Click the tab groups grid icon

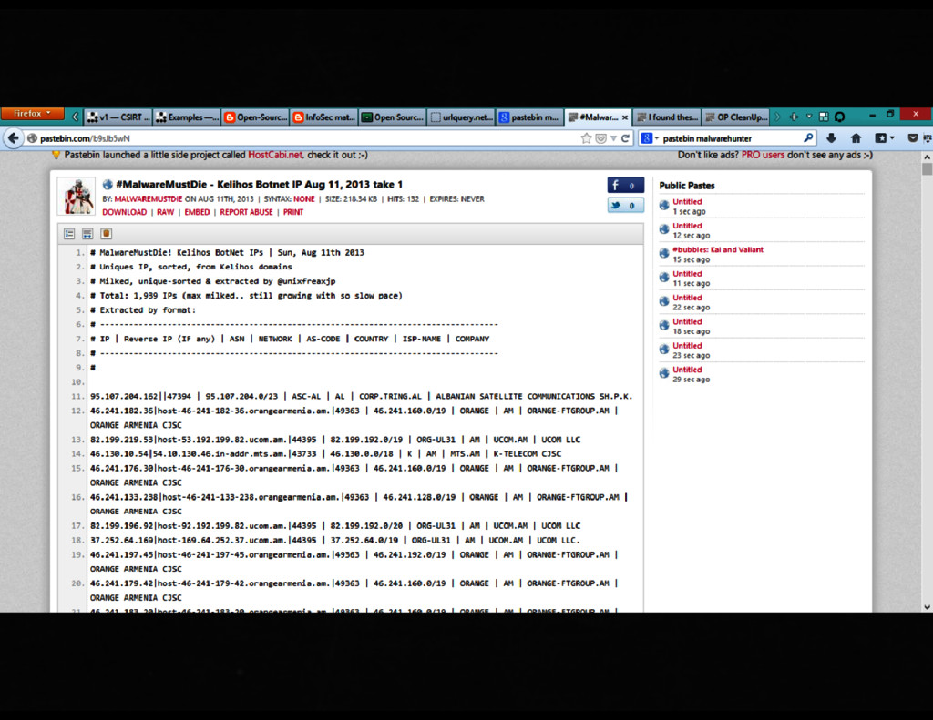(824, 117)
